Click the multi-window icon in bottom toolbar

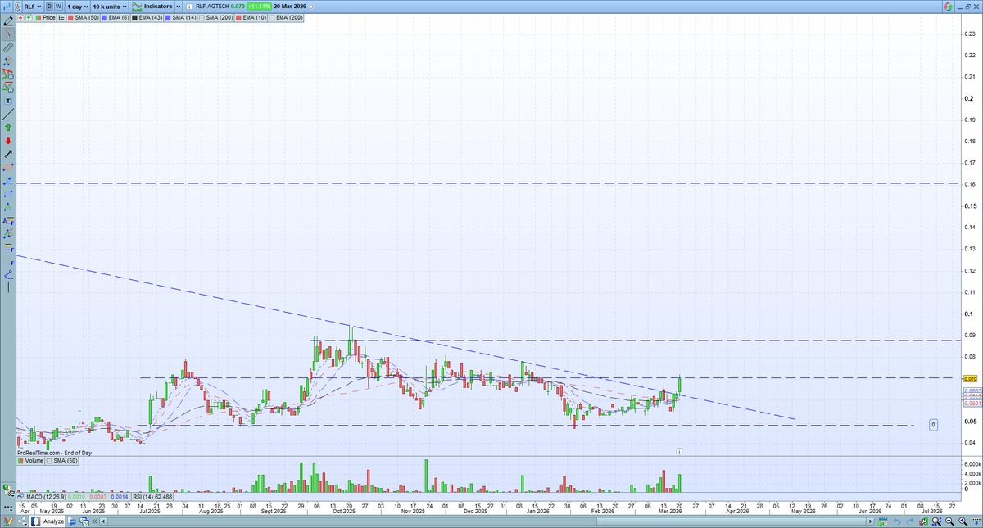(84, 521)
